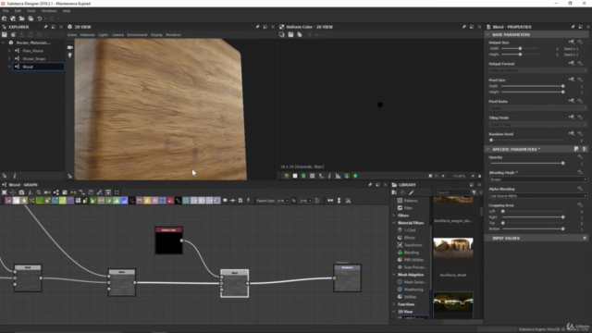This screenshot has height=333, width=592.
Task: Open the Help menu
Action: pyautogui.click(x=67, y=11)
